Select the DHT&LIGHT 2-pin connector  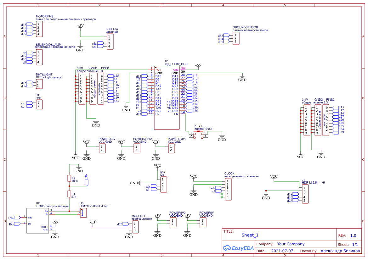(x=39, y=84)
